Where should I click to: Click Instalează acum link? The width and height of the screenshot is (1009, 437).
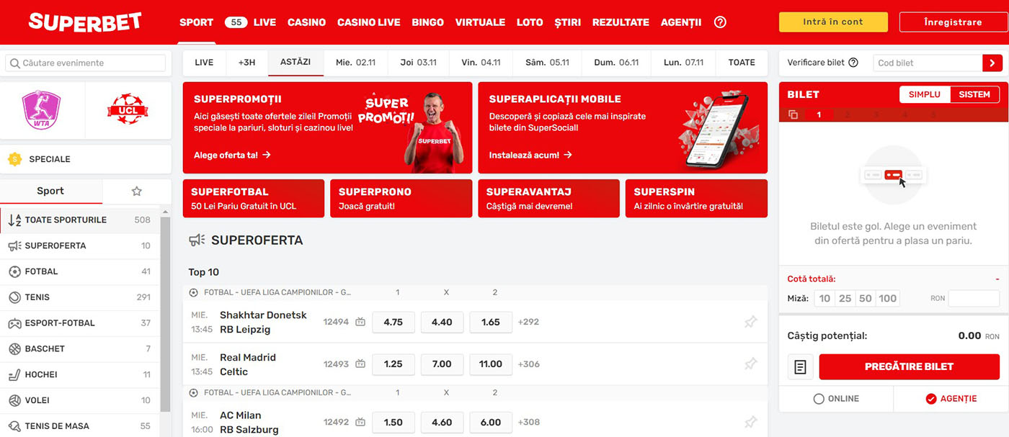pyautogui.click(x=530, y=155)
